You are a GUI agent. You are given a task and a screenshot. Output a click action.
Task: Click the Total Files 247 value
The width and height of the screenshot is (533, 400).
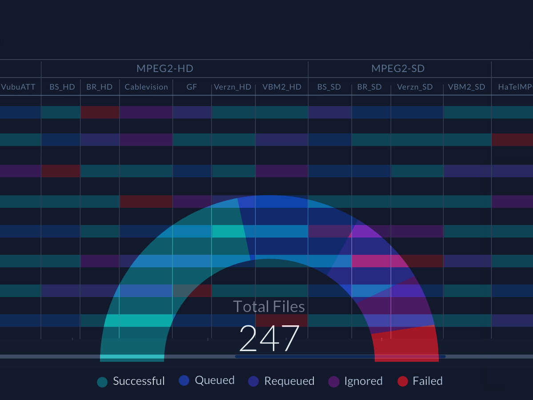(x=269, y=338)
